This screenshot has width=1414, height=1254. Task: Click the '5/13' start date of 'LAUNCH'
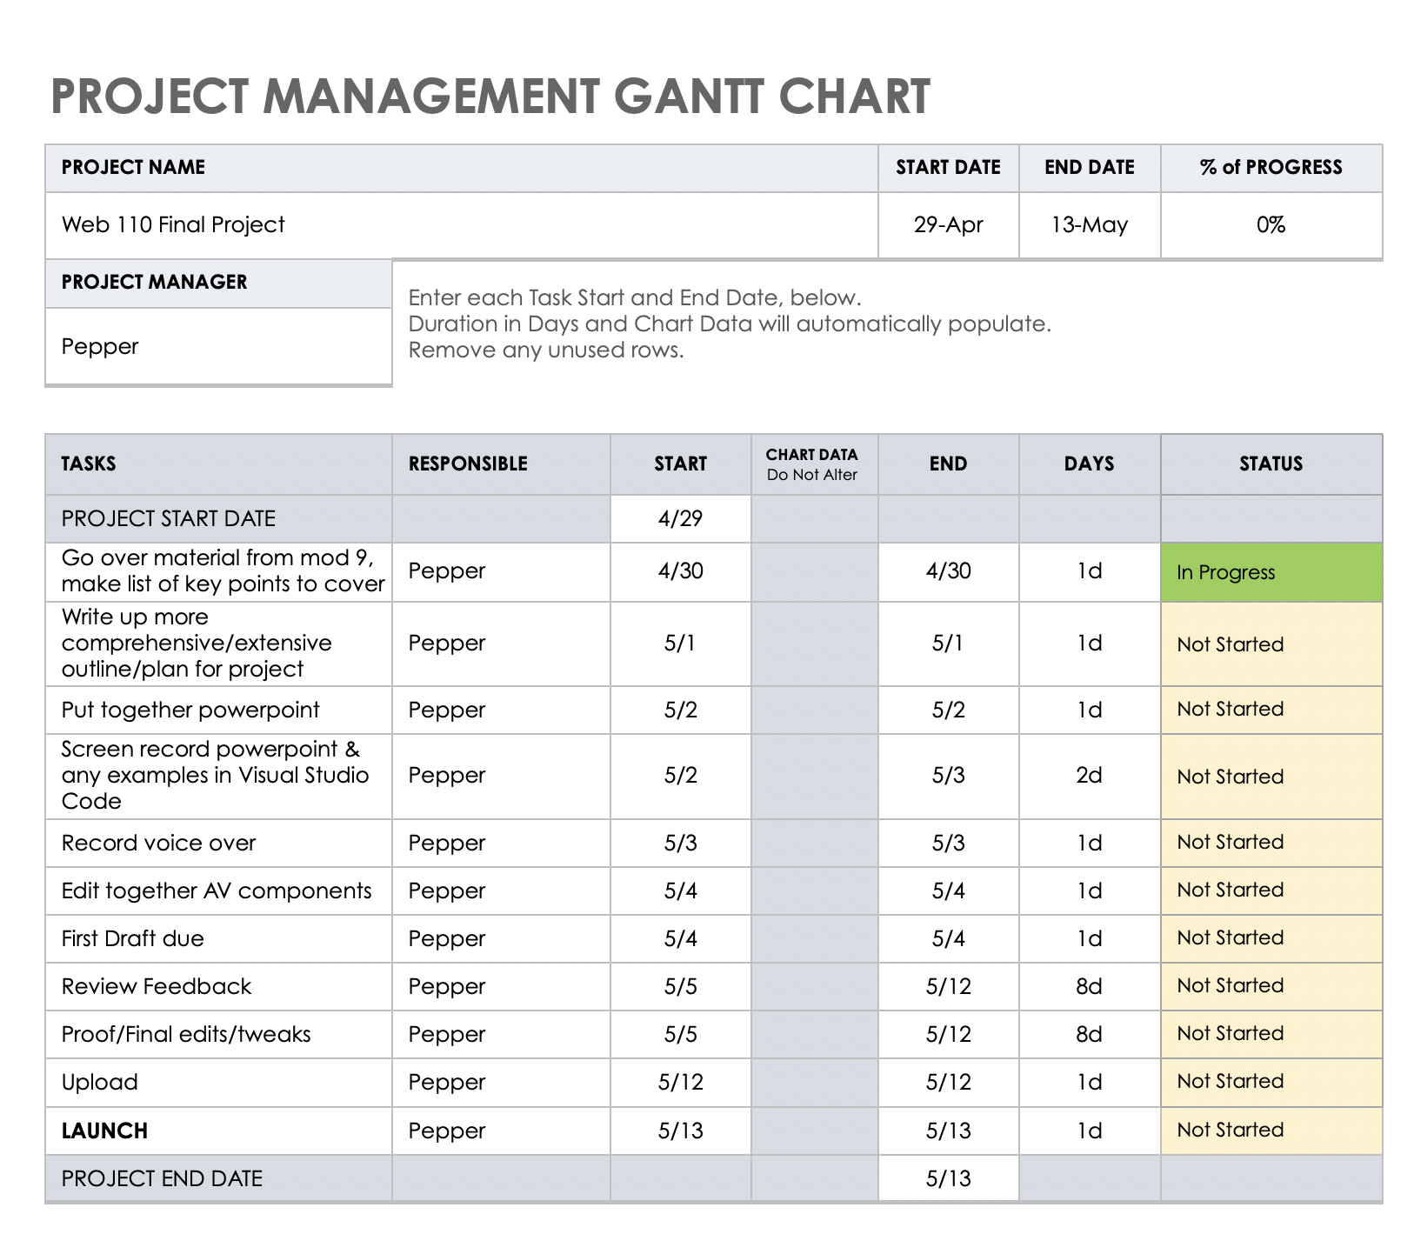pos(681,1131)
